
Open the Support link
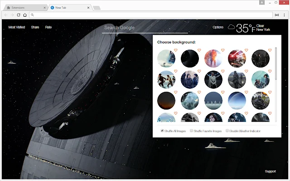pos(270,171)
